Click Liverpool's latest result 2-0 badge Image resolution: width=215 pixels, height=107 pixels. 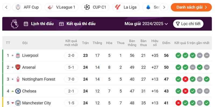tap(71, 56)
